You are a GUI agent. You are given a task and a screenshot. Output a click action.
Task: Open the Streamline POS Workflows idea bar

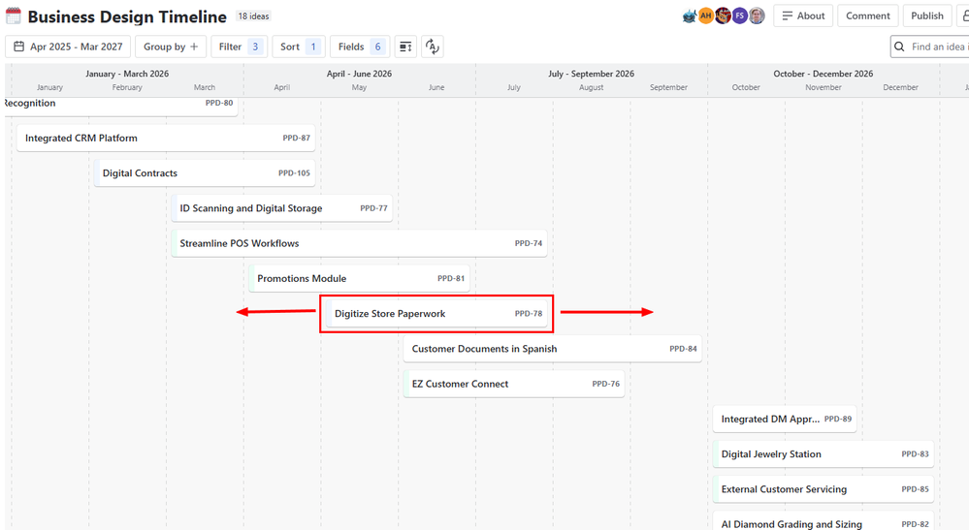coord(359,244)
